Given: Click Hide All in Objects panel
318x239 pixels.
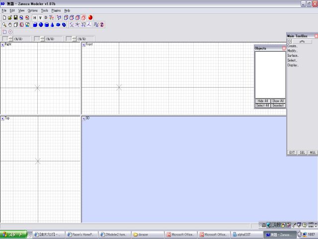Looking at the screenshot, I should pos(263,101).
